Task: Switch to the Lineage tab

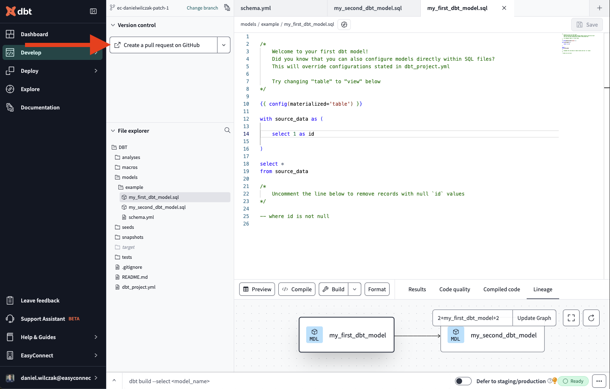Action: click(x=542, y=289)
